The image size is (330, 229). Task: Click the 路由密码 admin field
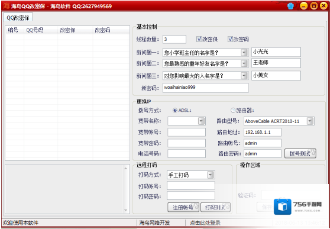click(263, 154)
